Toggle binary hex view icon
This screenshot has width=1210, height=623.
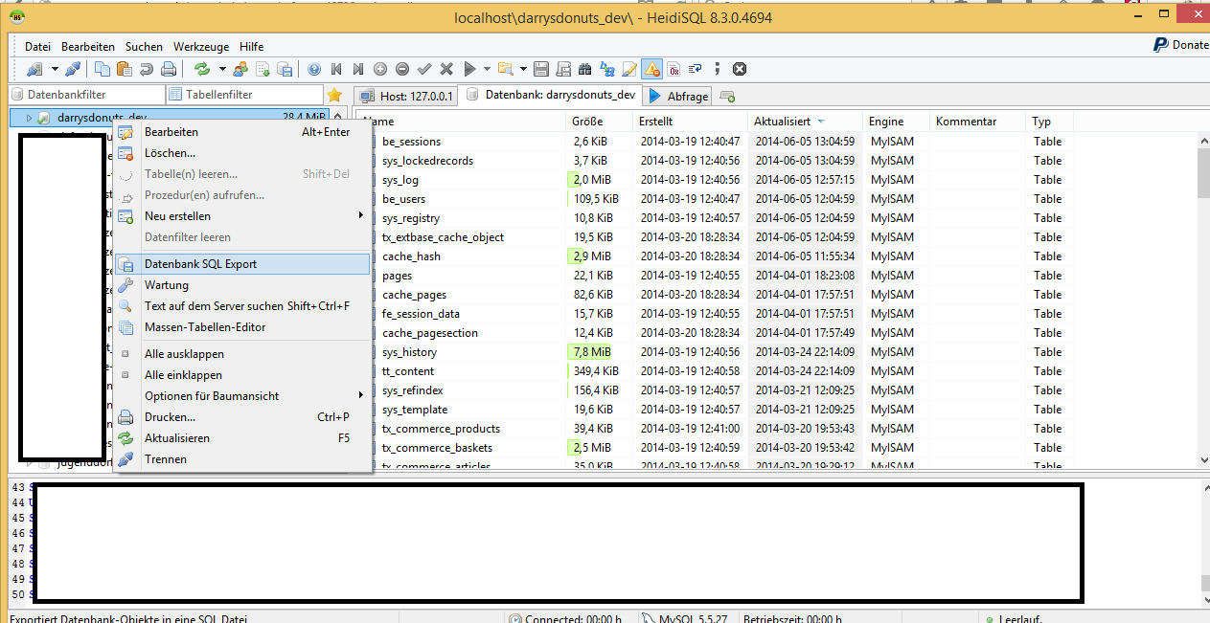coord(673,69)
